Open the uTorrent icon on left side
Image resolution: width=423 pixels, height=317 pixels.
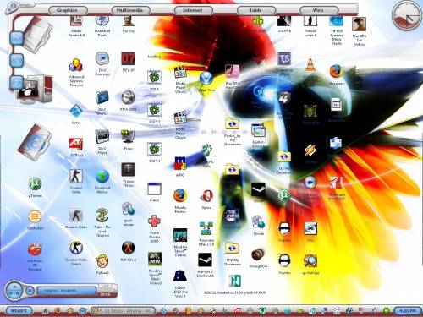tap(35, 184)
